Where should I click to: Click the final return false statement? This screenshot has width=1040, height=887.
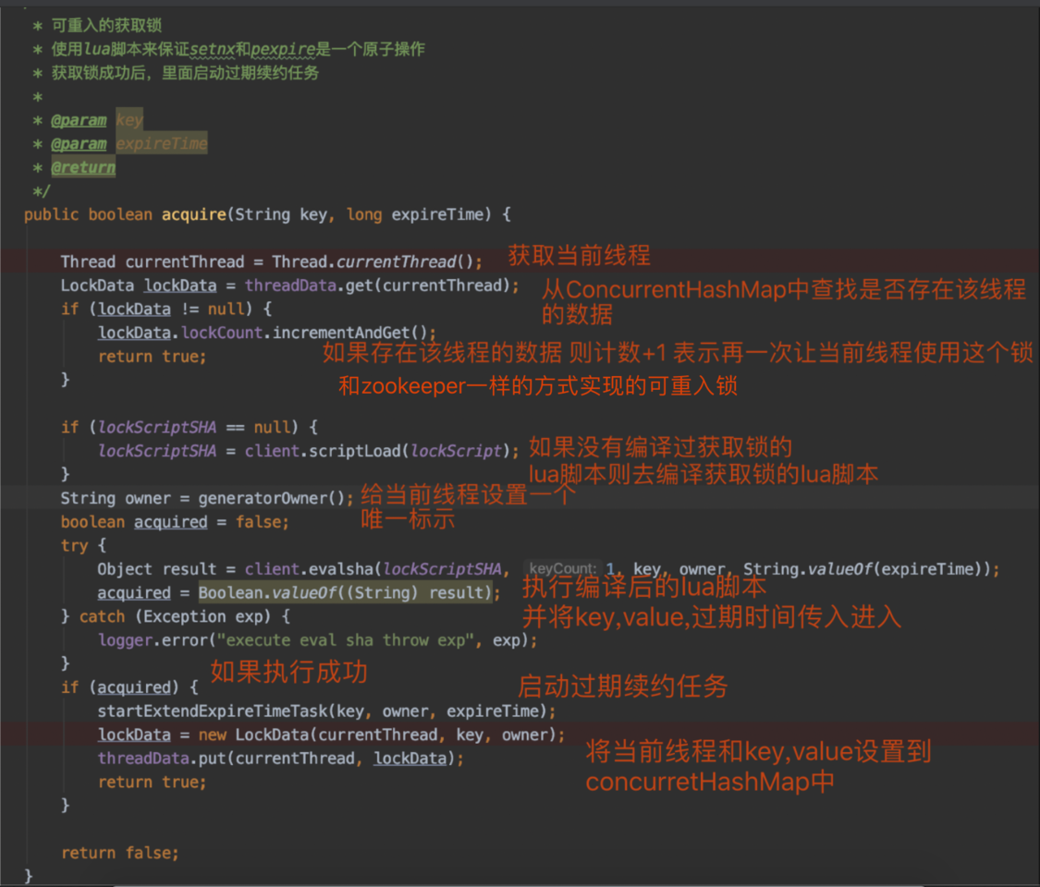click(x=119, y=853)
